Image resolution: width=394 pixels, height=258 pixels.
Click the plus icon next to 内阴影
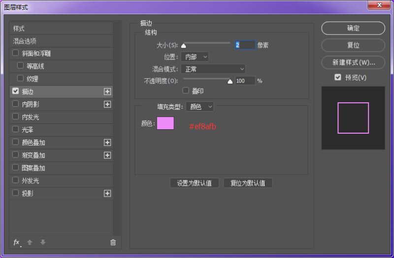coord(107,104)
